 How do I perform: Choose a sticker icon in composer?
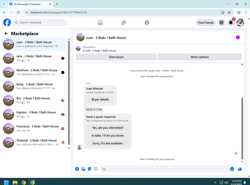[89, 169]
